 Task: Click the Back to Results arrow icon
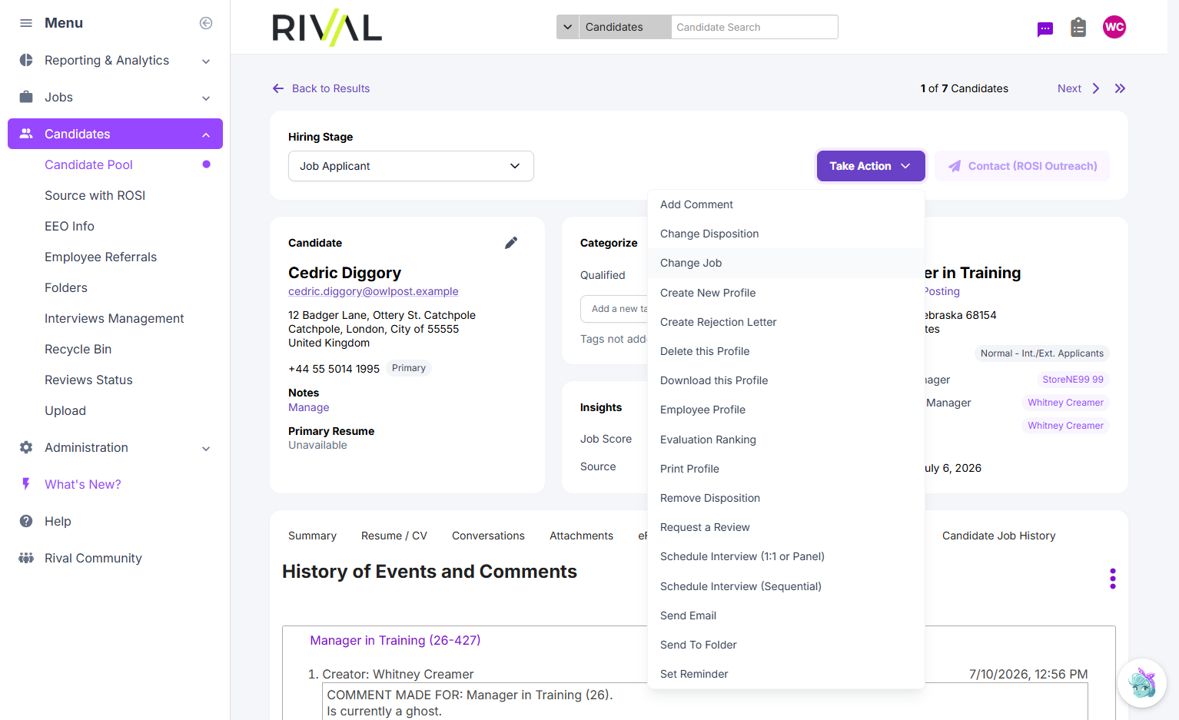click(278, 88)
